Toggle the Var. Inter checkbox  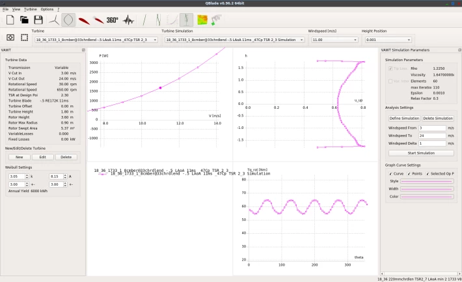coord(390,81)
